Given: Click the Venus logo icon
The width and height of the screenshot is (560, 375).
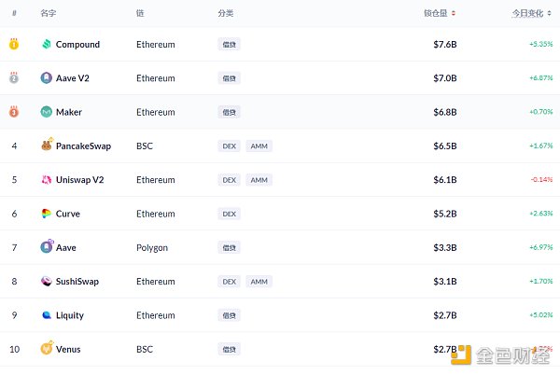Looking at the screenshot, I should (47, 349).
